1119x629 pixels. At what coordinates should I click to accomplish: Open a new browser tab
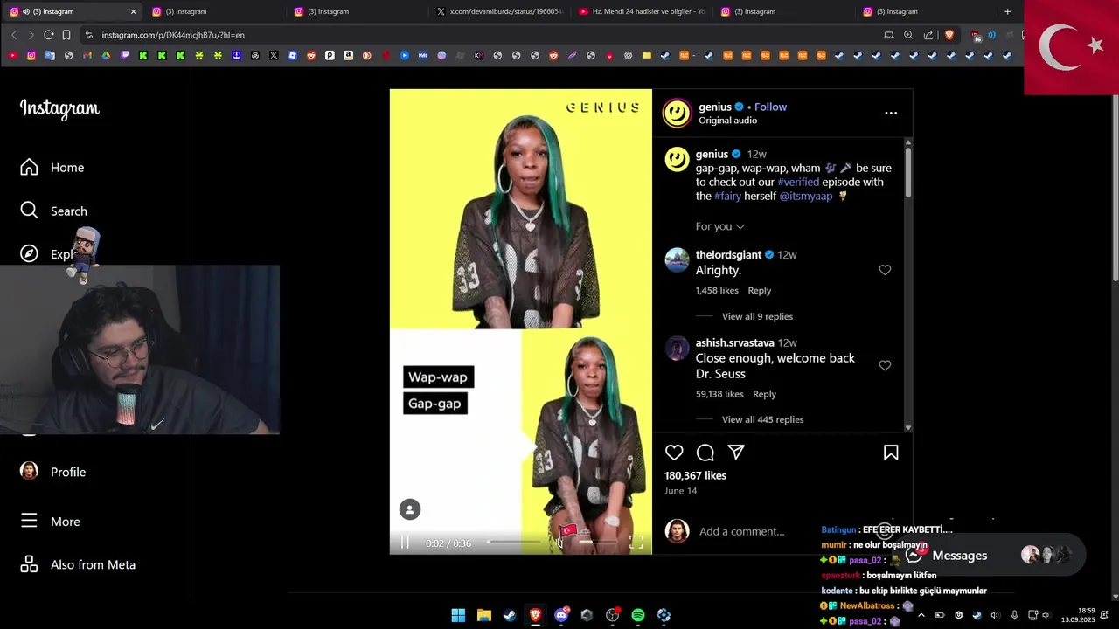click(1007, 11)
